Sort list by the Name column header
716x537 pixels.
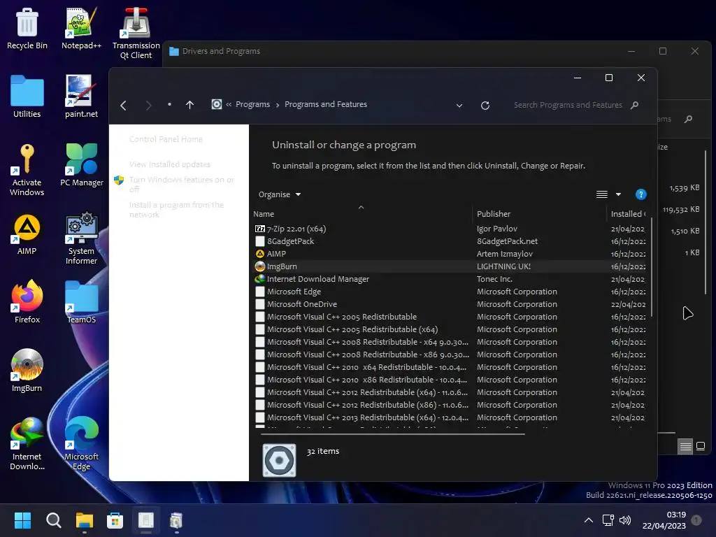click(x=362, y=214)
